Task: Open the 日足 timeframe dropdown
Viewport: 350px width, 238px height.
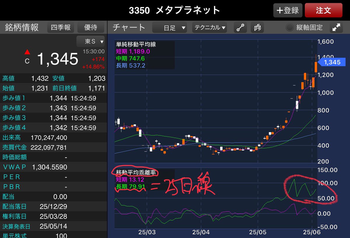Action: (170, 27)
